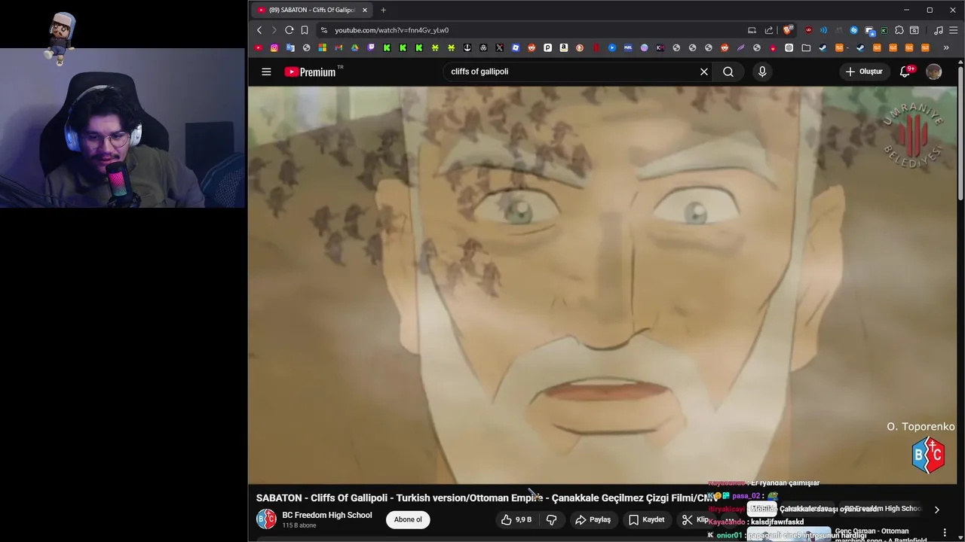965x542 pixels.
Task: Bookmark this page with bookmark icon
Action: [x=305, y=30]
